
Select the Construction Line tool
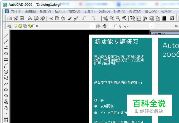tap(6, 42)
